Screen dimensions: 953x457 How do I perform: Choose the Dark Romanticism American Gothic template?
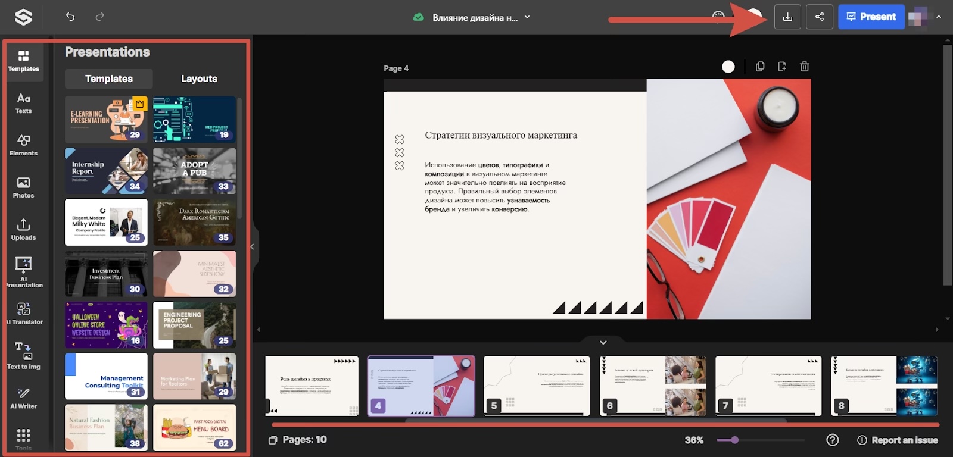pyautogui.click(x=195, y=222)
